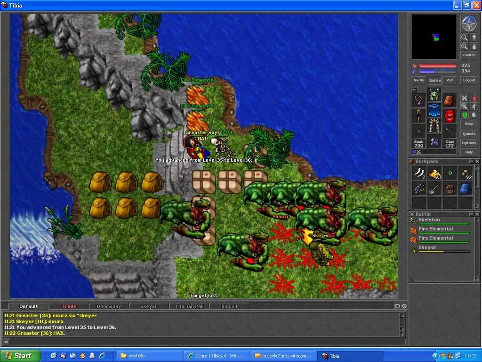The width and height of the screenshot is (482, 362).
Task: Close the Backpack container window
Action: tap(477, 161)
